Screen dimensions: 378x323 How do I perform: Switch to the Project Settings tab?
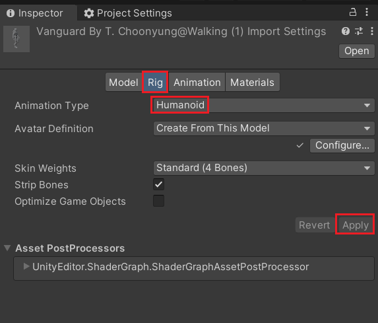pos(128,13)
